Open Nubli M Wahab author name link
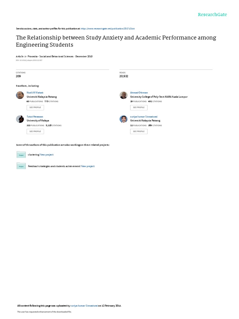The width and height of the screenshot is (239, 319). [35, 93]
